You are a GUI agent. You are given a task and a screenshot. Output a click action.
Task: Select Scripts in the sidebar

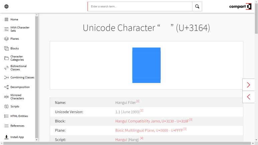[x=15, y=107]
